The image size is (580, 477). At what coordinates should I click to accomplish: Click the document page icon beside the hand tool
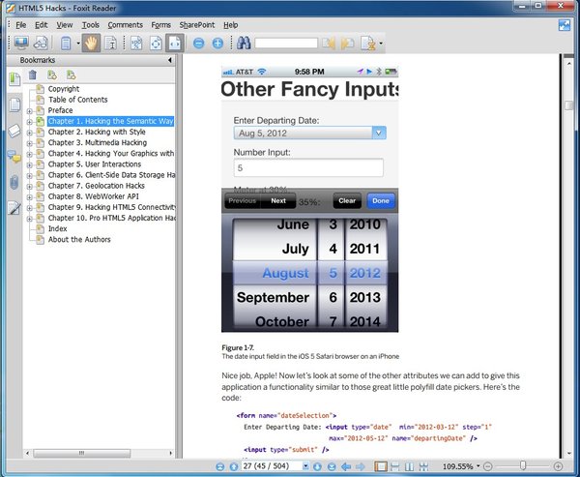66,44
